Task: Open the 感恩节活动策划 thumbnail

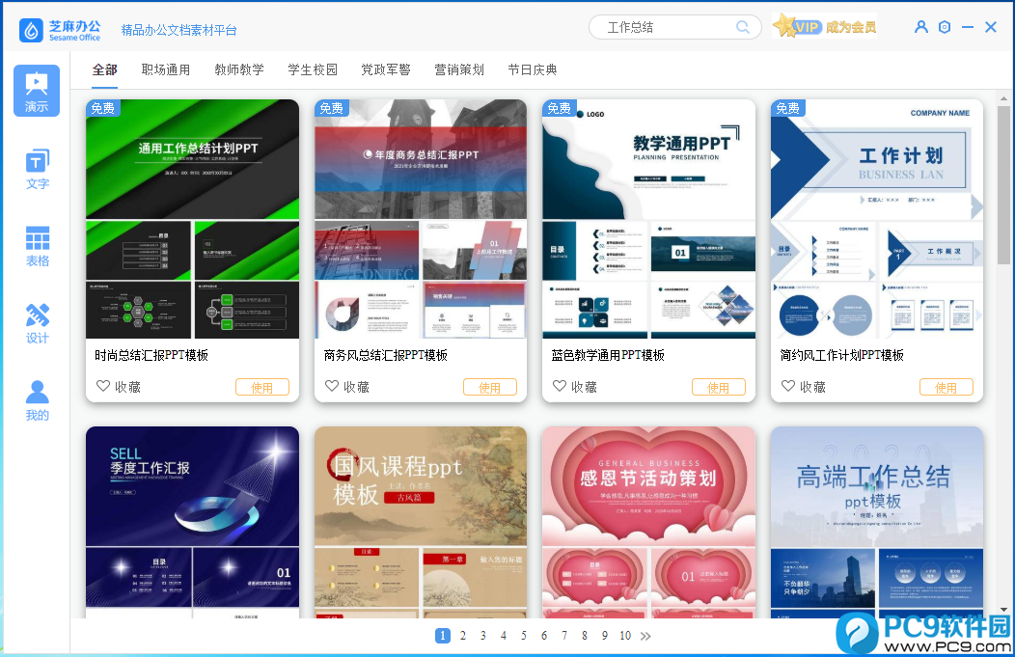Action: coord(648,522)
